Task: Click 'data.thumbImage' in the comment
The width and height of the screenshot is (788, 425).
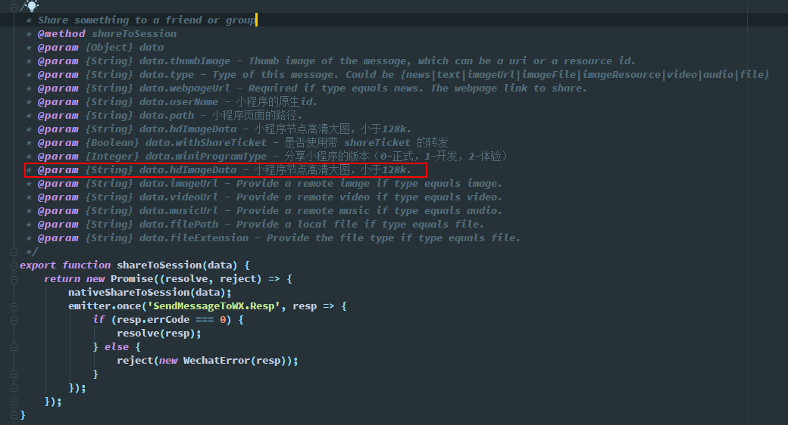Action: click(x=184, y=60)
